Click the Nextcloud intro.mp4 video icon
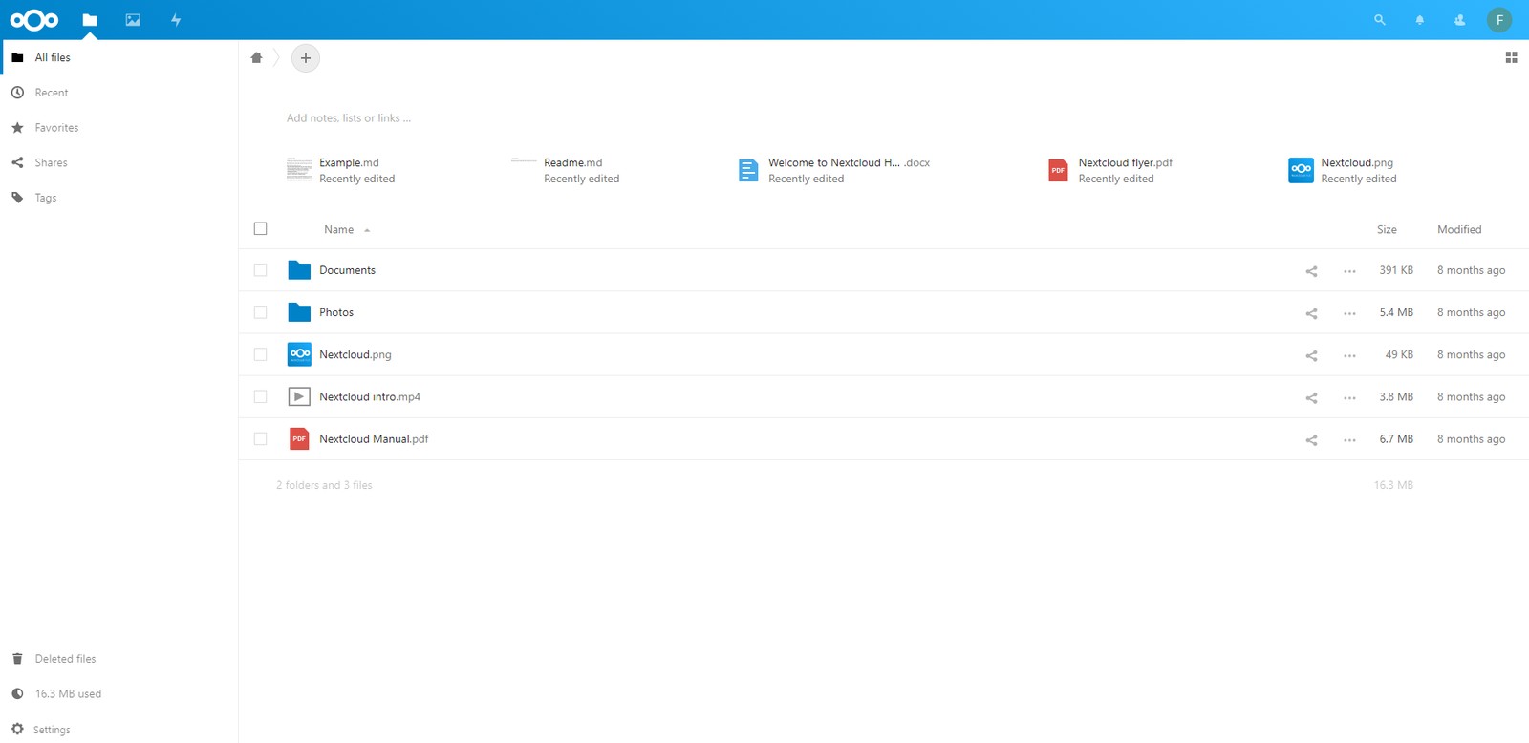This screenshot has height=743, width=1529. coord(299,396)
